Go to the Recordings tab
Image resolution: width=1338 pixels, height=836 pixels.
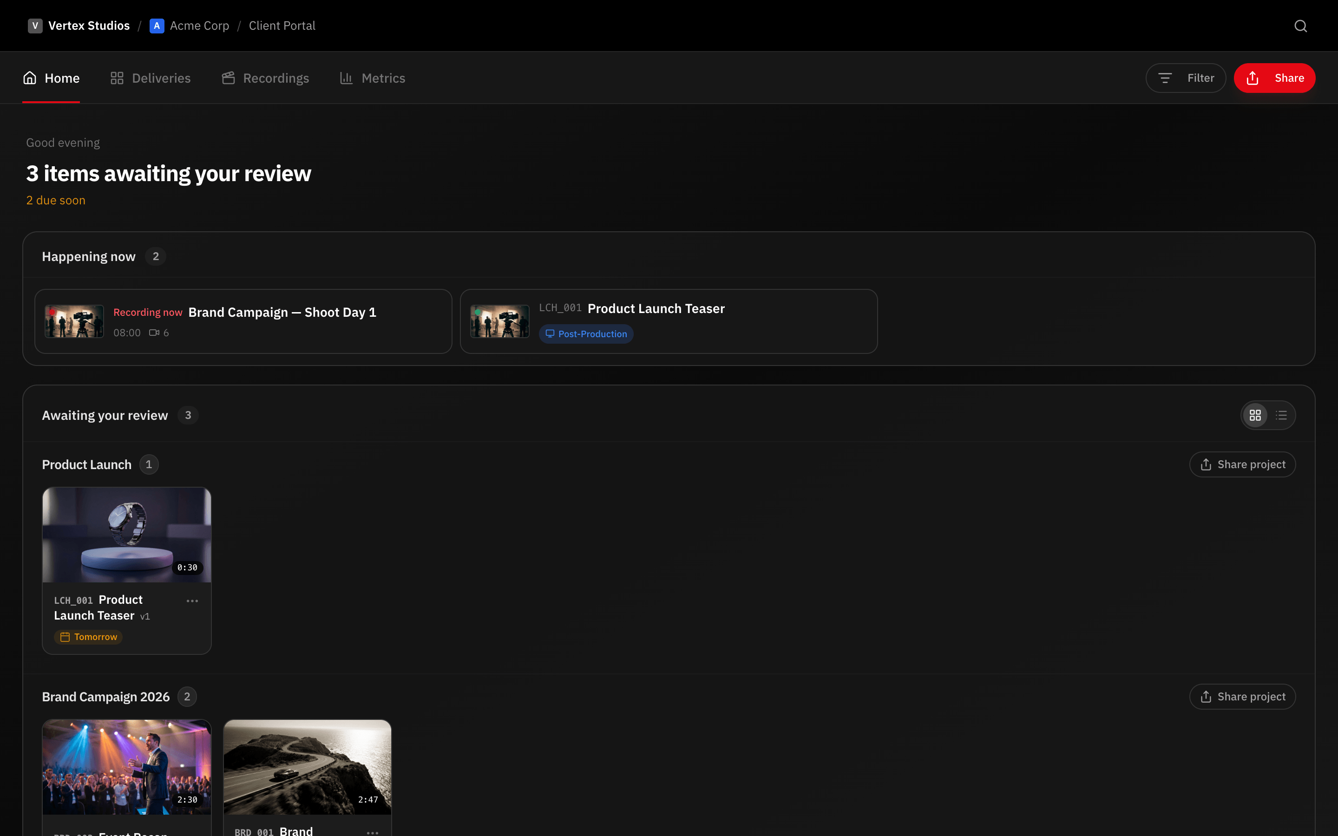pos(265,78)
